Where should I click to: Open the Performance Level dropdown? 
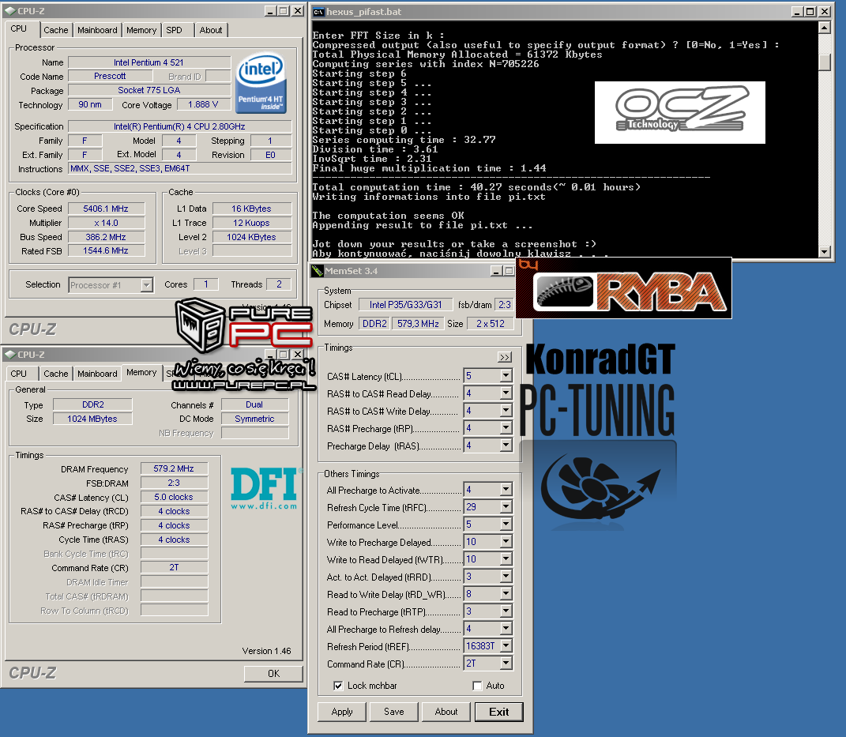click(506, 525)
